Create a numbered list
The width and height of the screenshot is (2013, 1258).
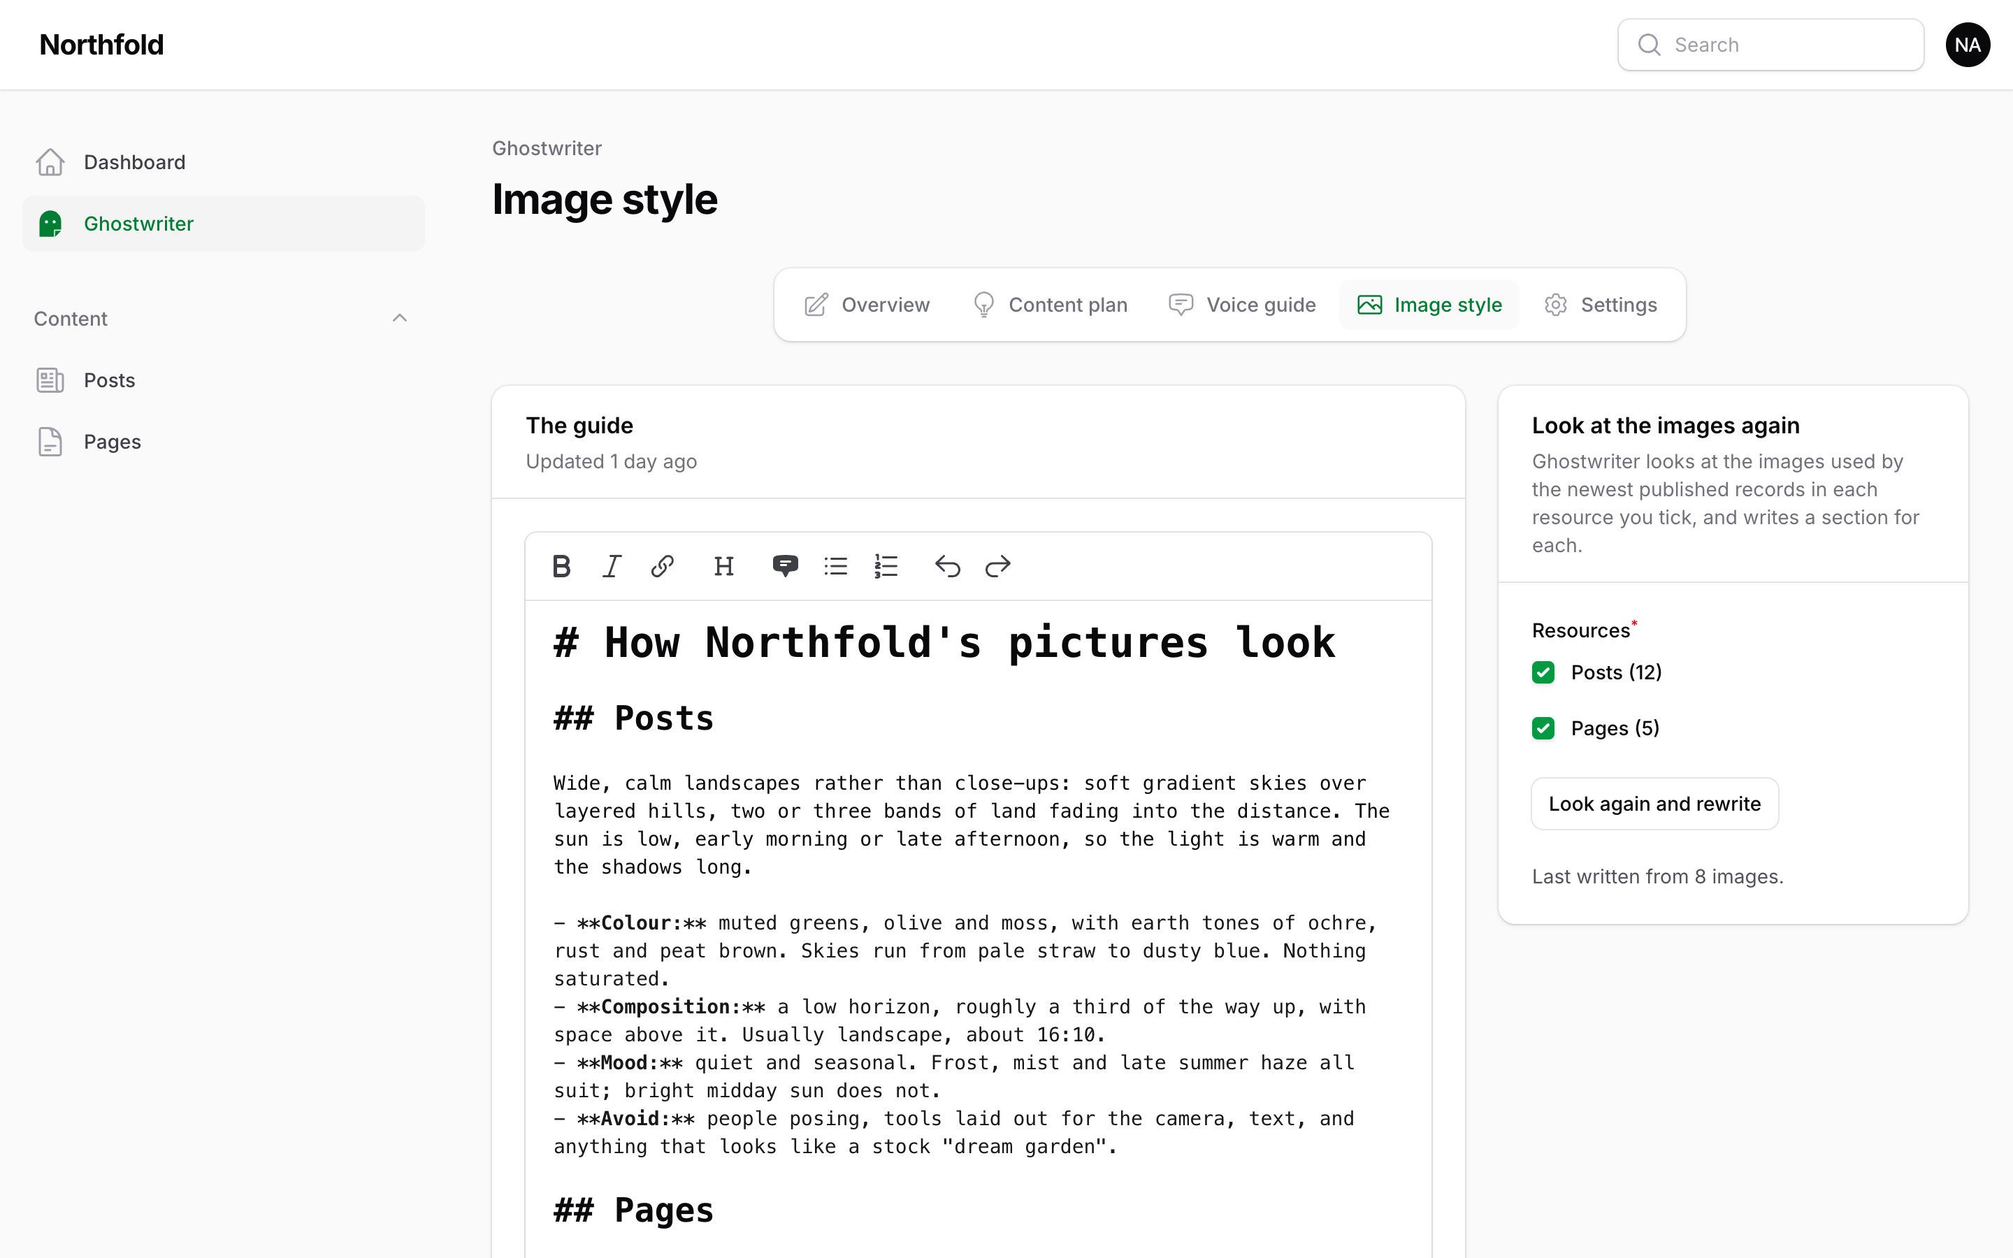[x=886, y=566]
